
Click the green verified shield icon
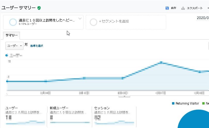coord(39,8)
